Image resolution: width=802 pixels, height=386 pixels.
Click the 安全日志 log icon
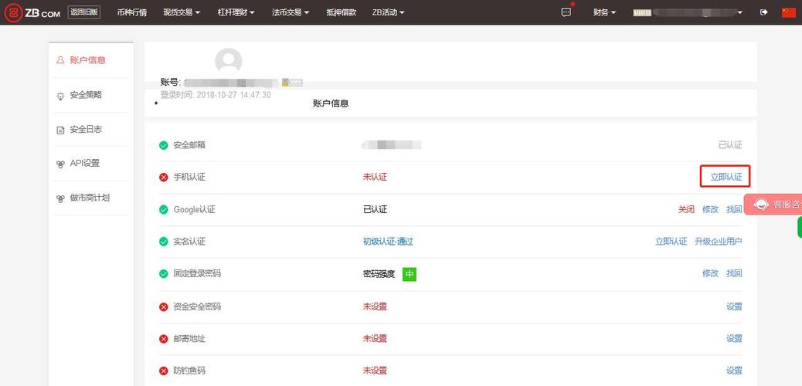[x=60, y=130]
